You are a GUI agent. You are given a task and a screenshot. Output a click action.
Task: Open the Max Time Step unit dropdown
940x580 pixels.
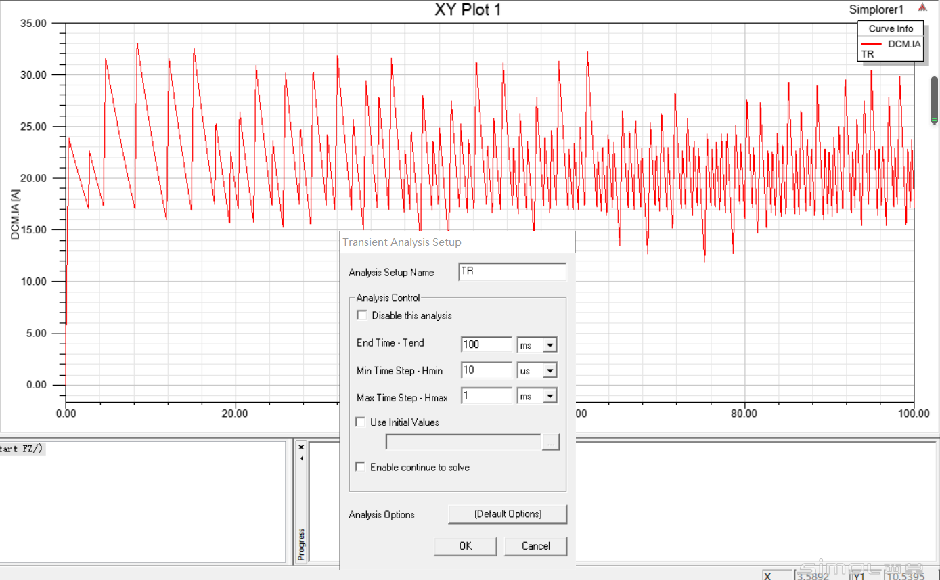550,397
